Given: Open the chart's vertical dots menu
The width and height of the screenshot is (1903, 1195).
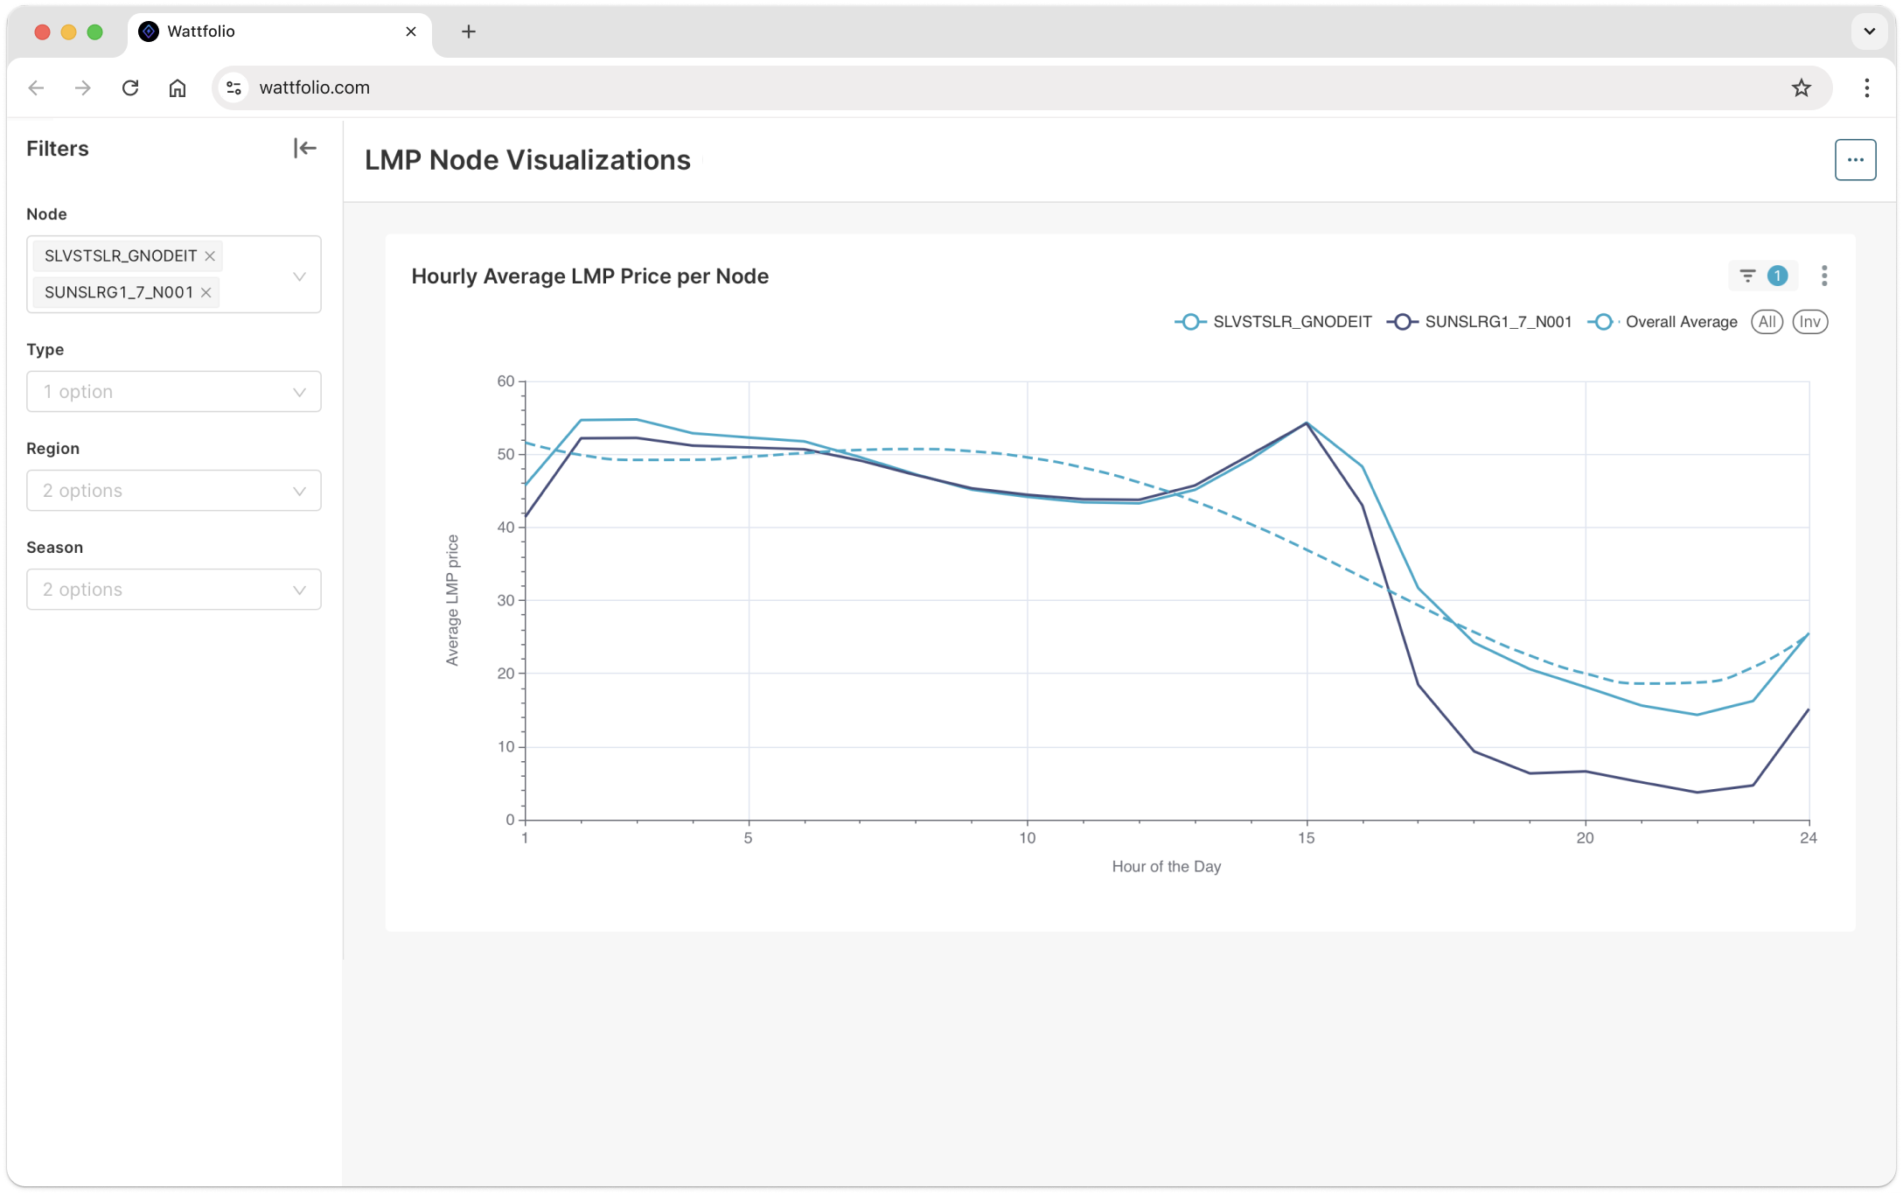Looking at the screenshot, I should pos(1824,276).
